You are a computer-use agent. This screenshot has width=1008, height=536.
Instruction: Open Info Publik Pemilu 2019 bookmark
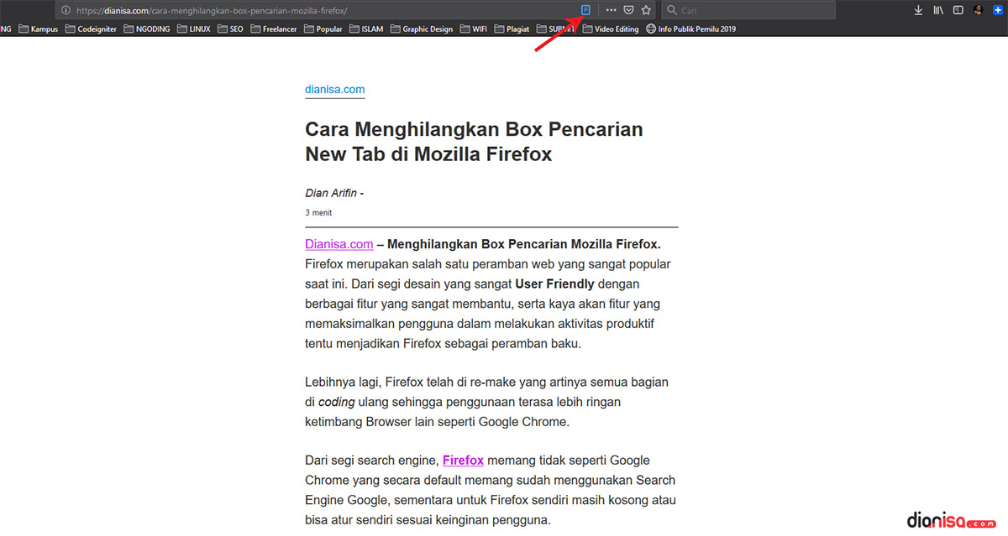tap(690, 29)
